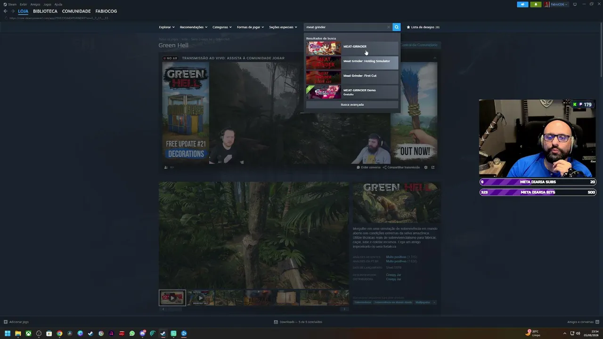This screenshot has width=603, height=339.
Task: Click the thumbnail strip left arrow
Action: pyautogui.click(x=163, y=309)
